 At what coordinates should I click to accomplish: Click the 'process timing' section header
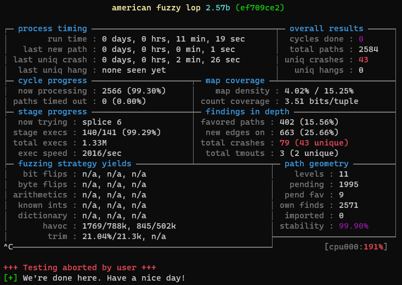53,28
